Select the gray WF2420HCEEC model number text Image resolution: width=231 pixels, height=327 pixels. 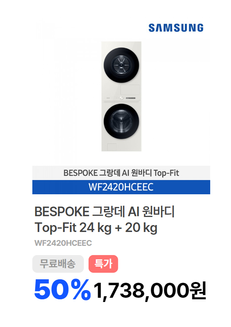click(63, 243)
